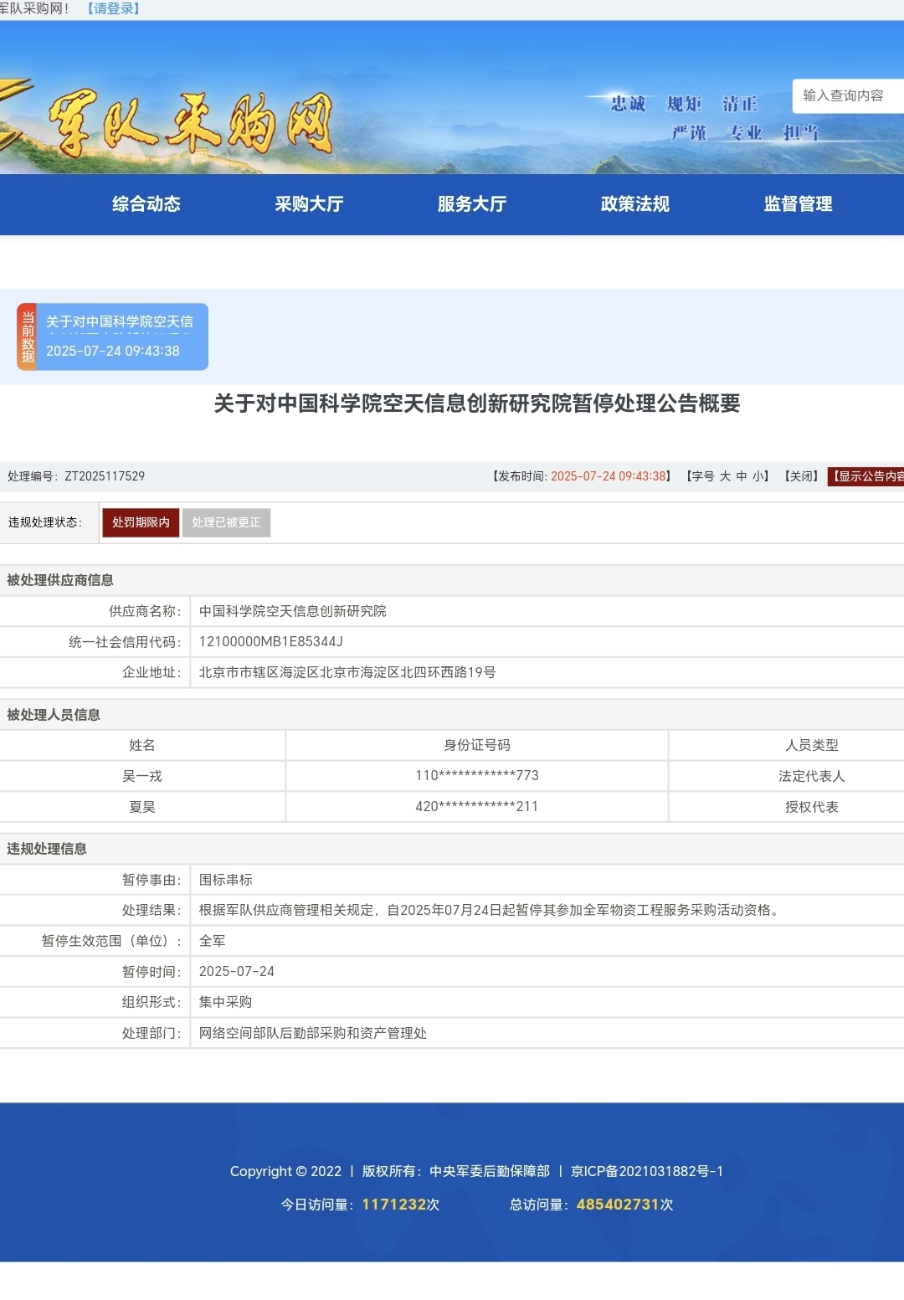Image resolution: width=904 pixels, height=1300 pixels.
Task: Click the 违规处理信息 section header
Action: 47,849
